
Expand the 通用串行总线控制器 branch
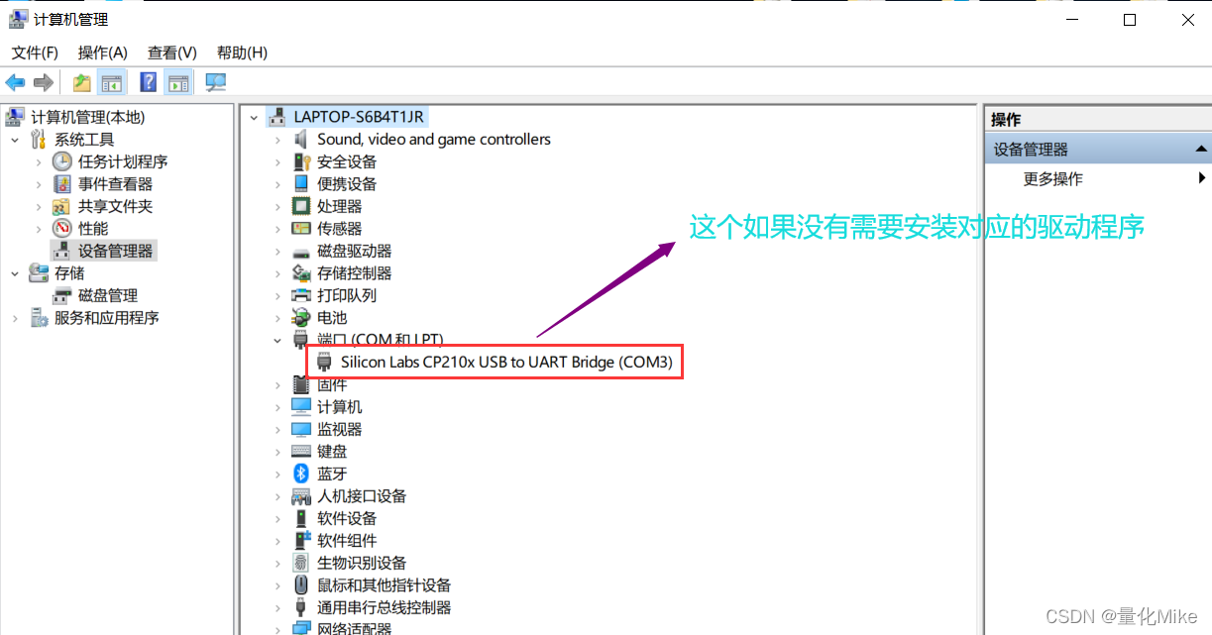pyautogui.click(x=277, y=607)
